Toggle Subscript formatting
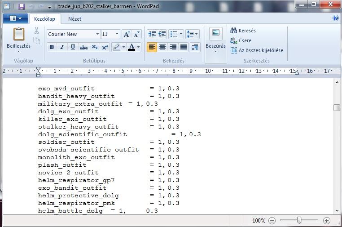 coord(94,47)
